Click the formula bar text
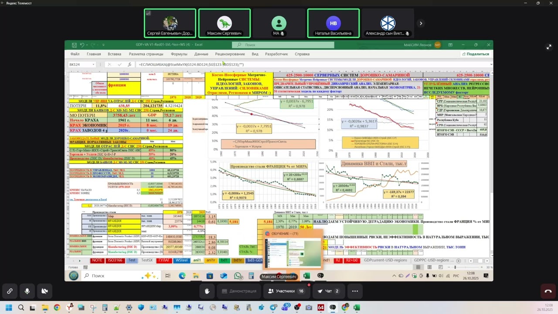Screen dimensions: 558x314 tap(191, 65)
